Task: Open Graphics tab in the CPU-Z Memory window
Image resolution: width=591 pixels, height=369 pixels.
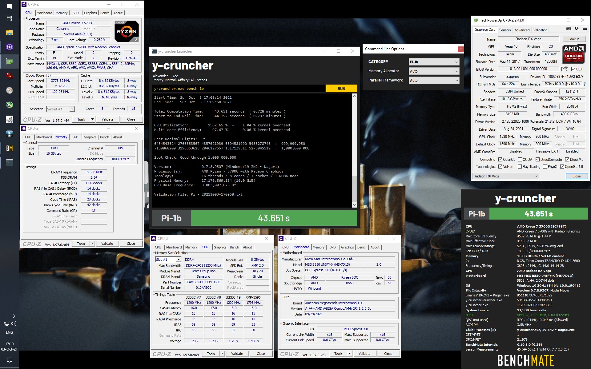Action: pyautogui.click(x=90, y=137)
